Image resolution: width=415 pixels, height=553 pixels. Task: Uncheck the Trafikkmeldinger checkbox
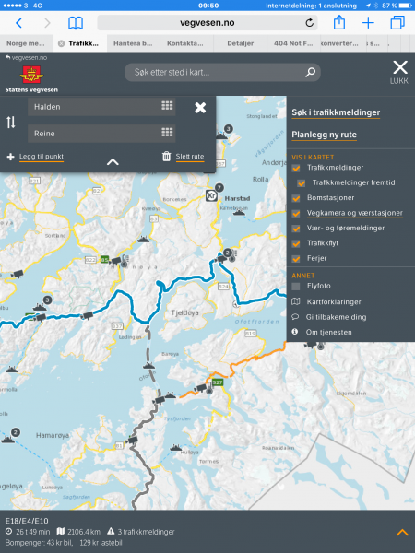(296, 168)
